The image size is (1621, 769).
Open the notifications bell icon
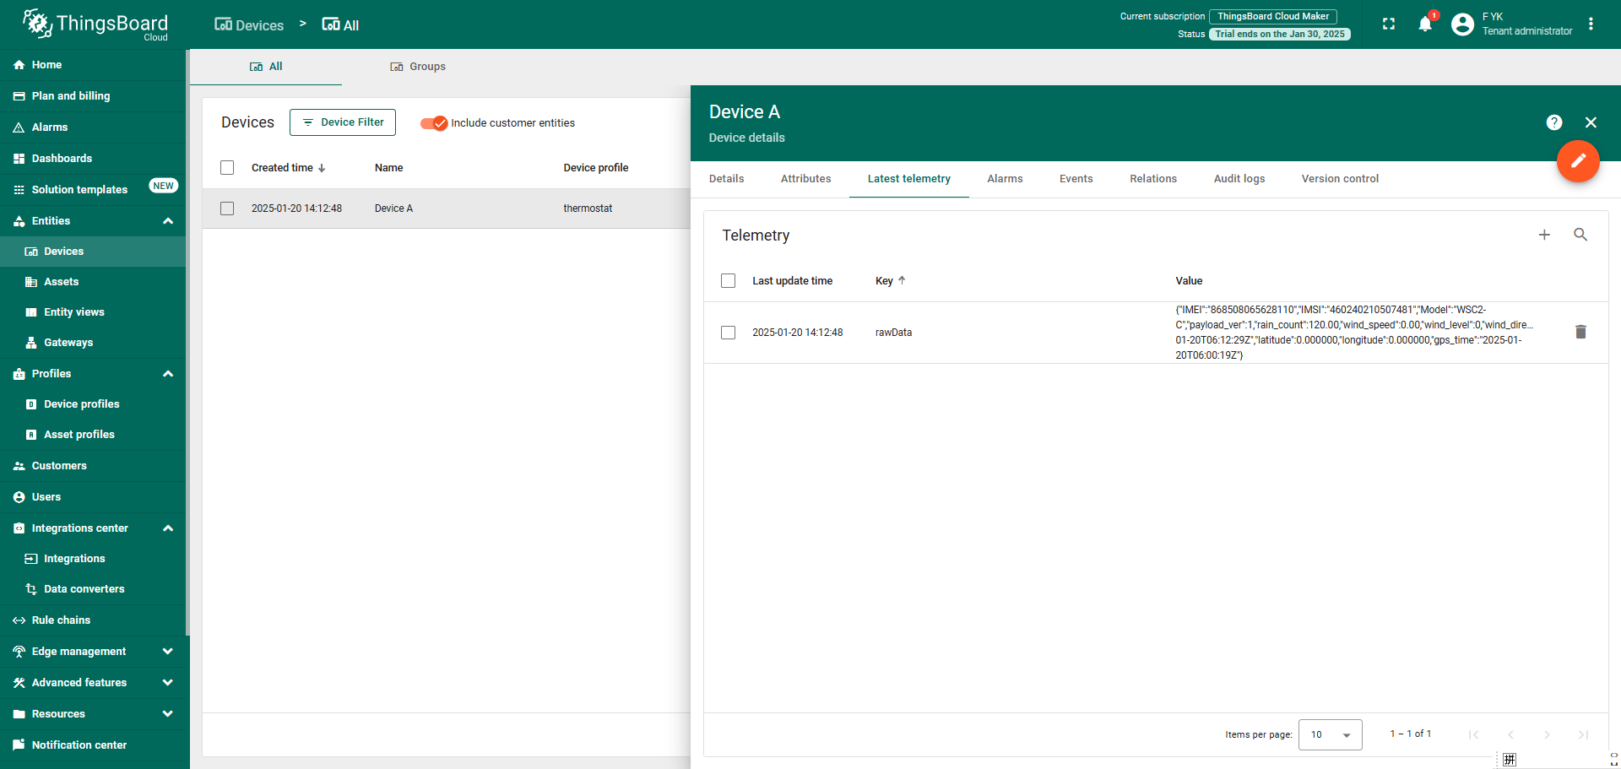point(1425,24)
